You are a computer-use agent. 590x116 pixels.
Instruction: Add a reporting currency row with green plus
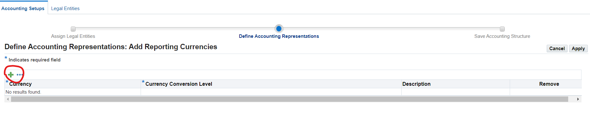point(11,75)
